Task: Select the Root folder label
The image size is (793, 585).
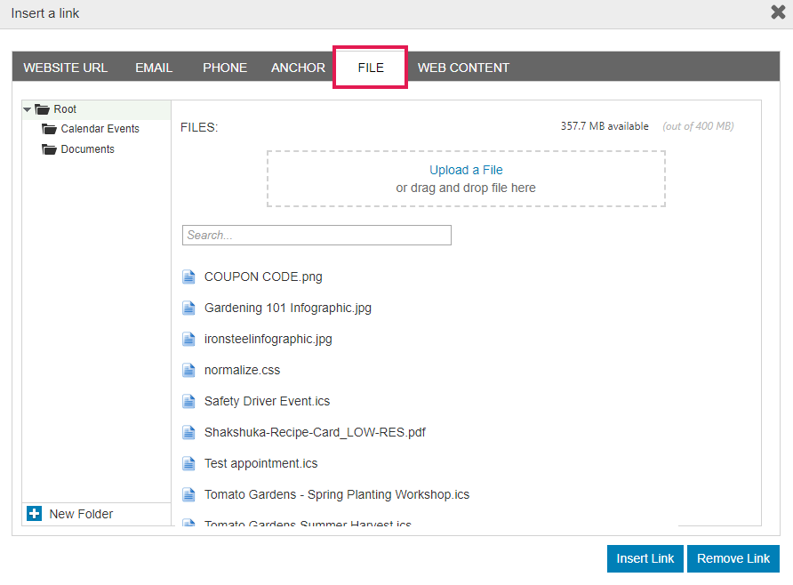Action: (x=65, y=109)
